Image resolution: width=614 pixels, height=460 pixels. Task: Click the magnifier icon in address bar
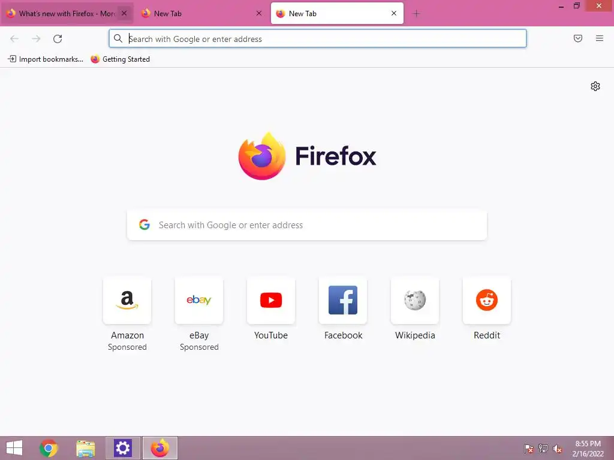coord(118,38)
